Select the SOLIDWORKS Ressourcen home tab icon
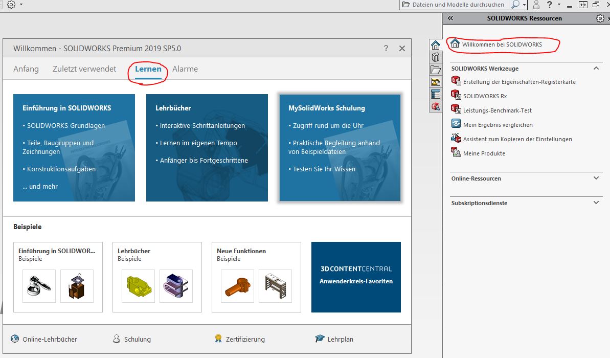610x358 pixels. (x=436, y=45)
